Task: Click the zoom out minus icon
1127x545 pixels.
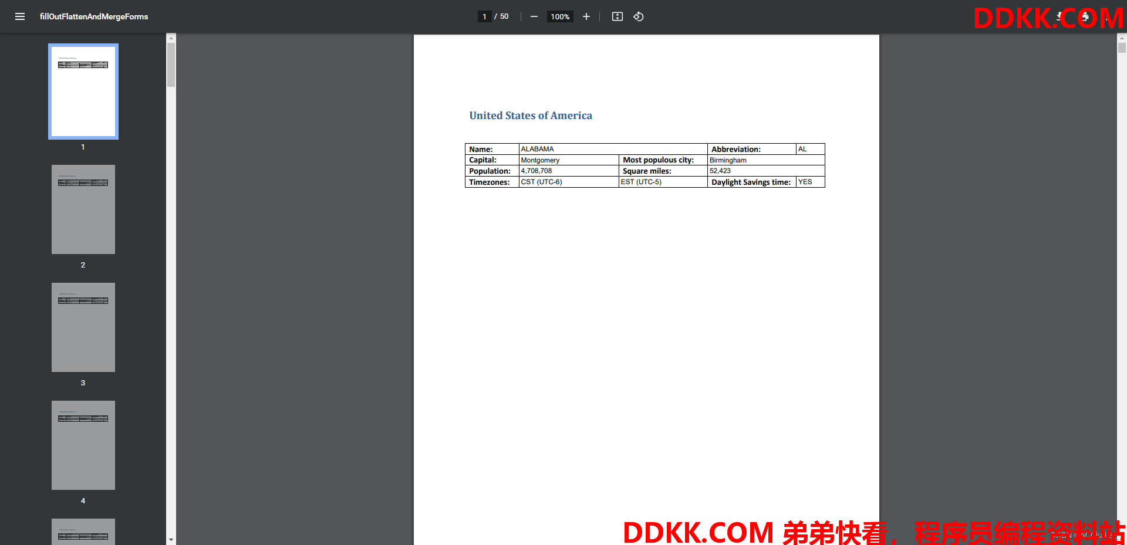Action: (x=534, y=16)
